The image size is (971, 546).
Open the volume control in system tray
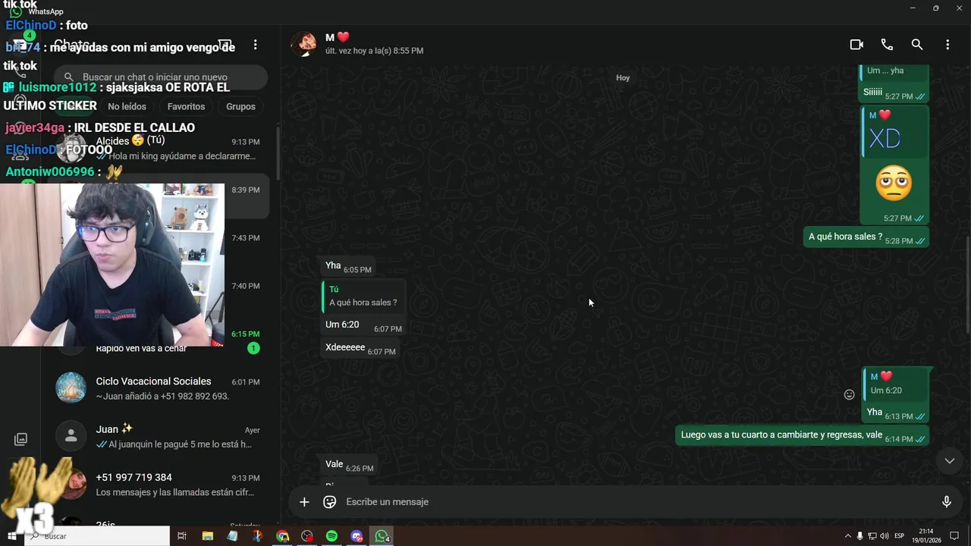(x=885, y=536)
